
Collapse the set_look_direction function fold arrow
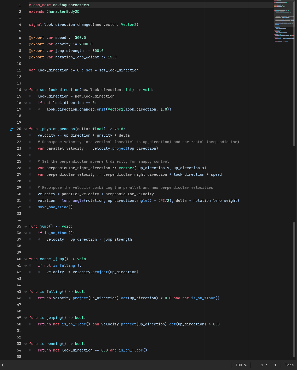(26, 90)
